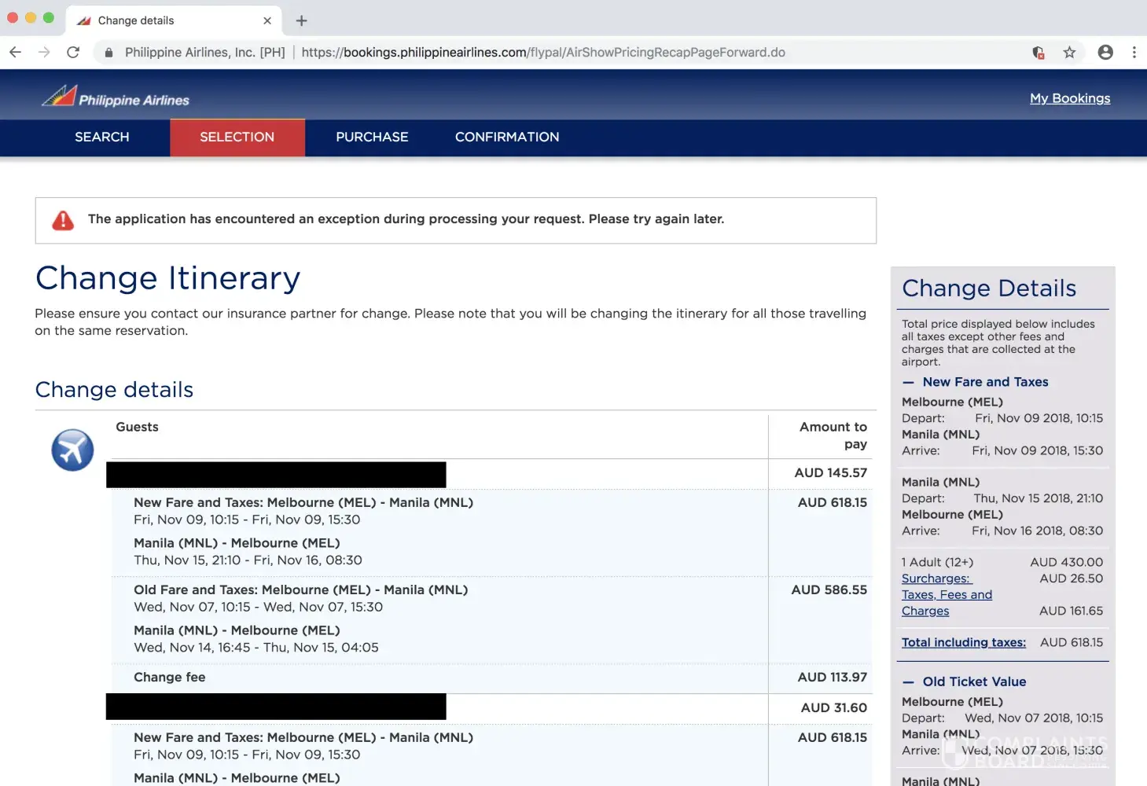Bookmark this page with the star icon
This screenshot has height=786, width=1147.
[1069, 52]
